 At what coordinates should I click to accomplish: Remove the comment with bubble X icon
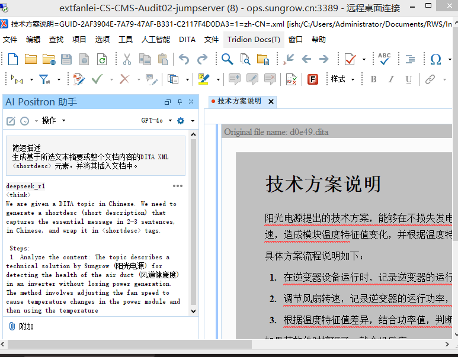pos(270,79)
